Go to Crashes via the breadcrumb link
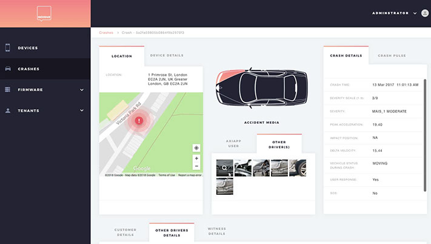431x244 pixels. (x=105, y=32)
